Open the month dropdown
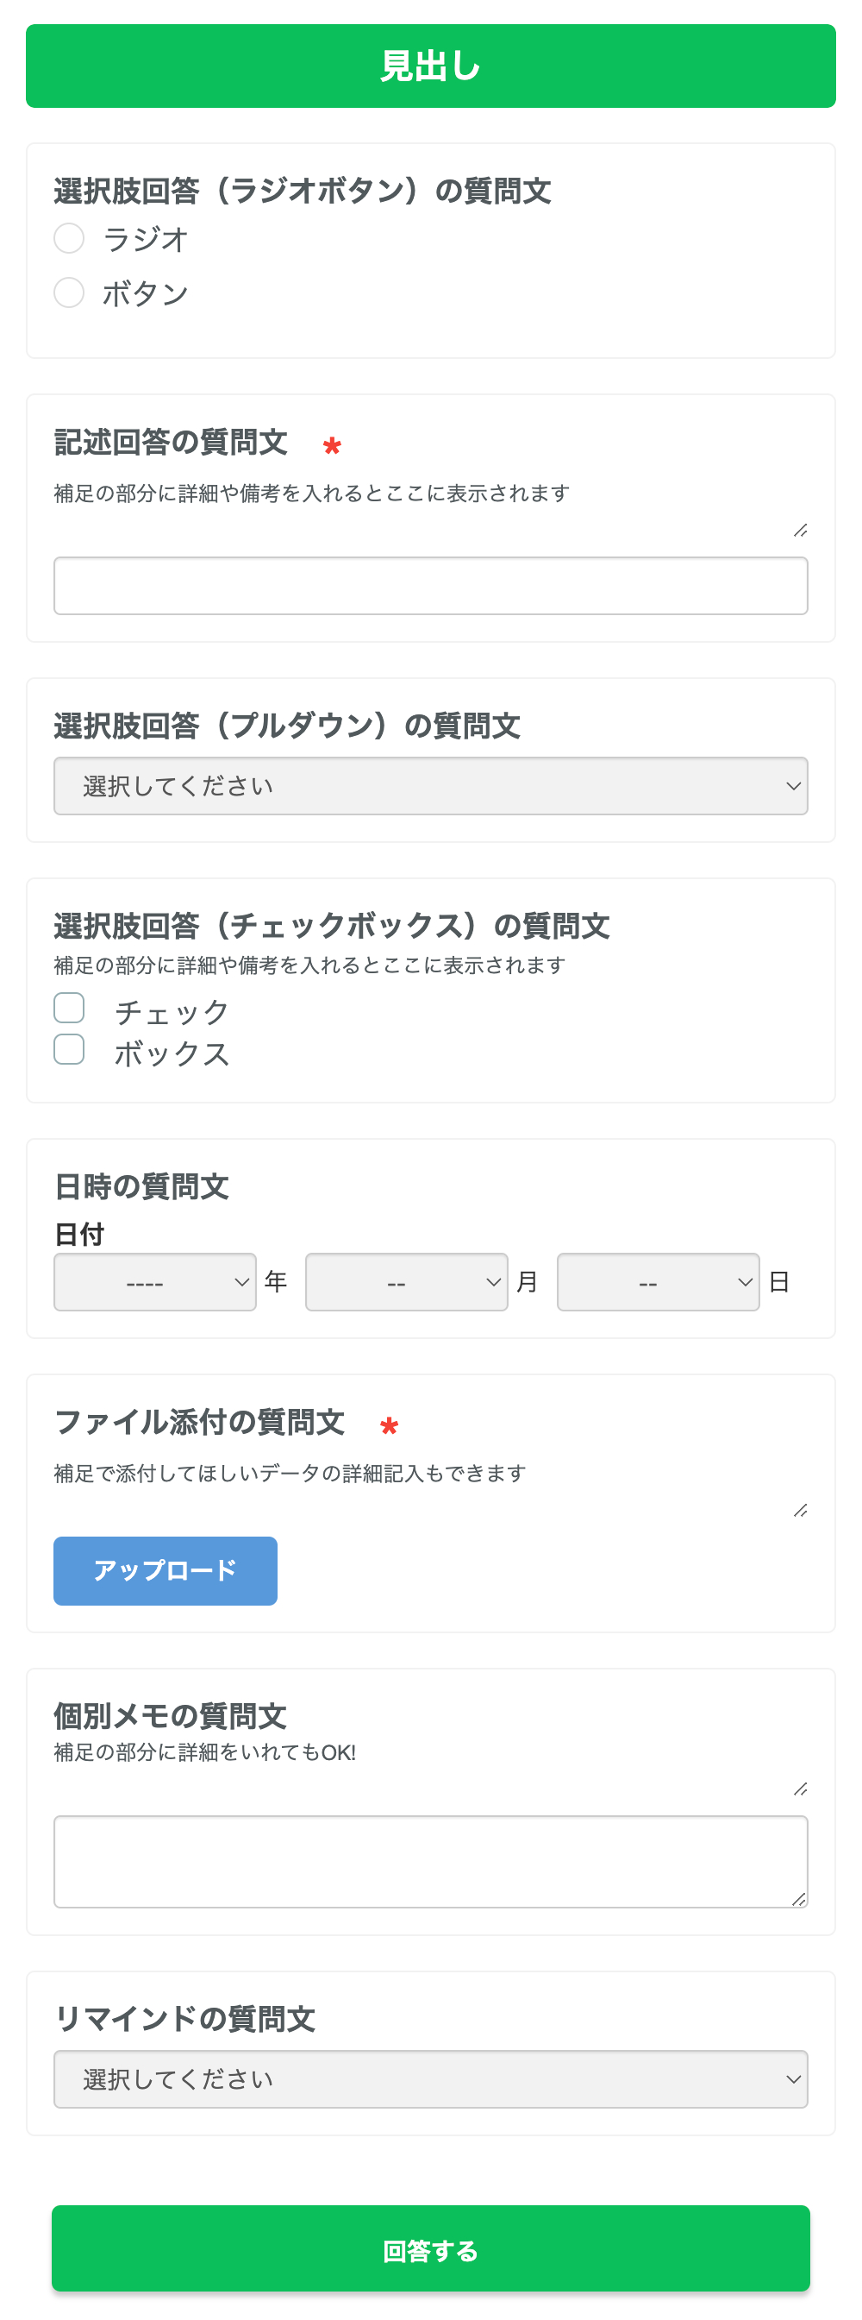This screenshot has height=2320, width=862. coord(406,1281)
